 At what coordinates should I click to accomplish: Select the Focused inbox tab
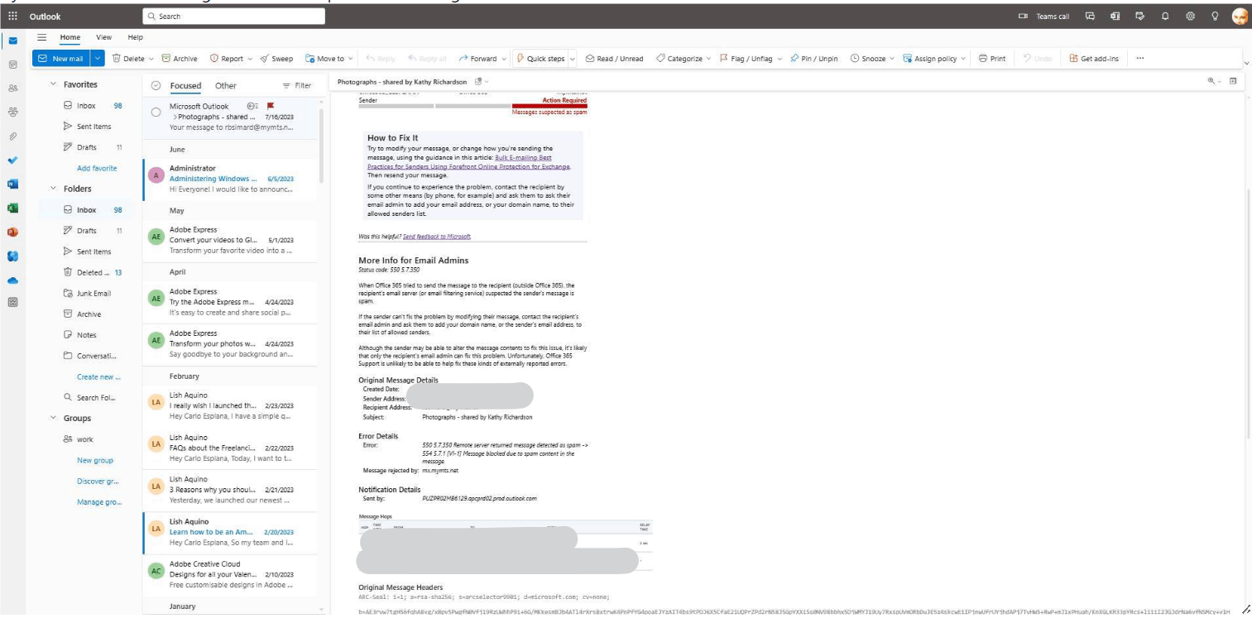pos(185,85)
